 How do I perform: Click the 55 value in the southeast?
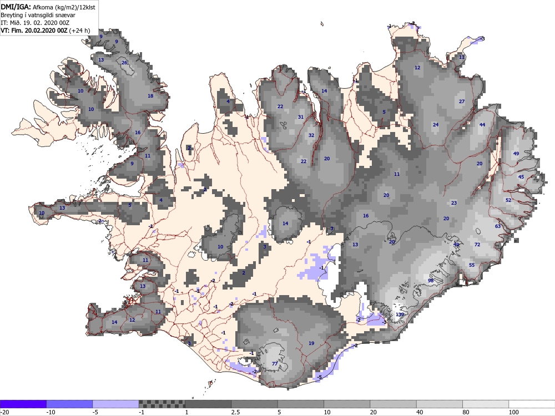[472, 265]
